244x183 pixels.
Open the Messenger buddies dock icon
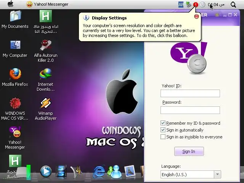(x=115, y=172)
